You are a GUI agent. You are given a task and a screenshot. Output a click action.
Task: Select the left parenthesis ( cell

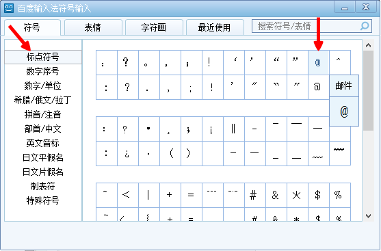170,154
